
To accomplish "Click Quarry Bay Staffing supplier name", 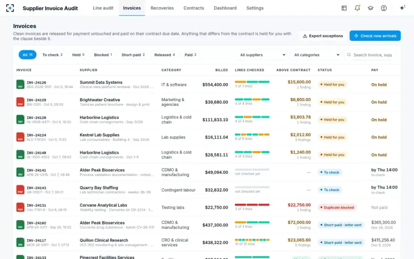I will [x=99, y=188].
